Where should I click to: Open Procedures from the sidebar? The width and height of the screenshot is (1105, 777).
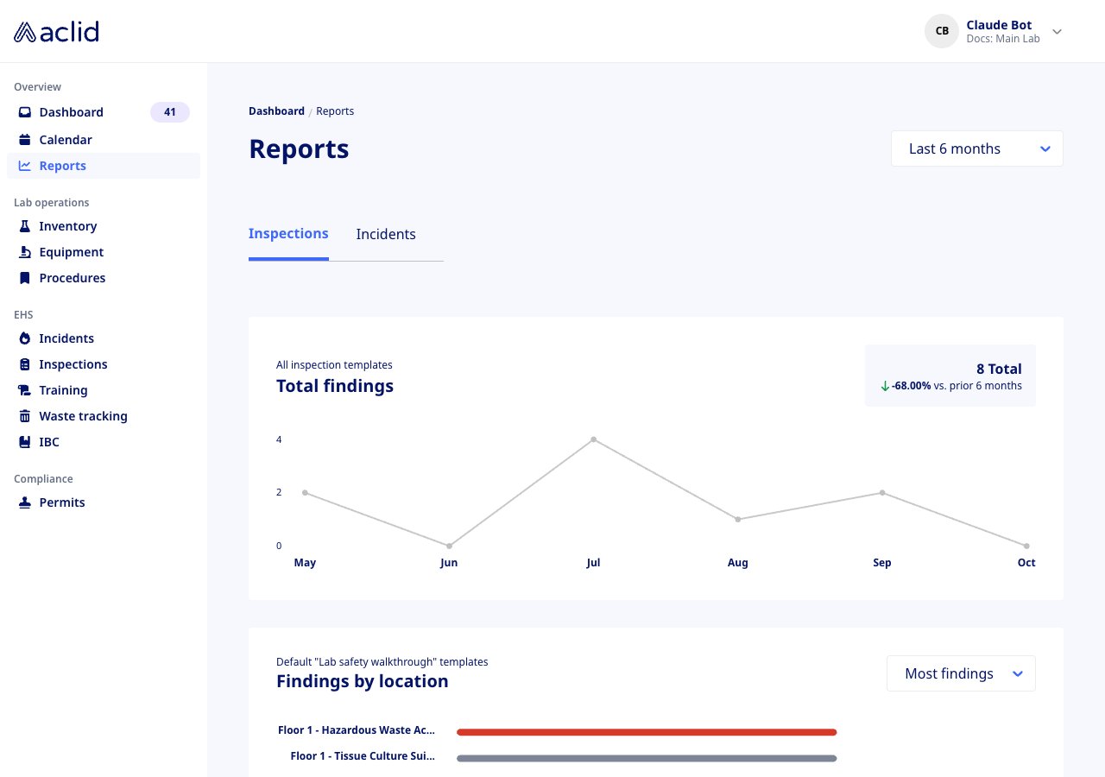point(73,278)
